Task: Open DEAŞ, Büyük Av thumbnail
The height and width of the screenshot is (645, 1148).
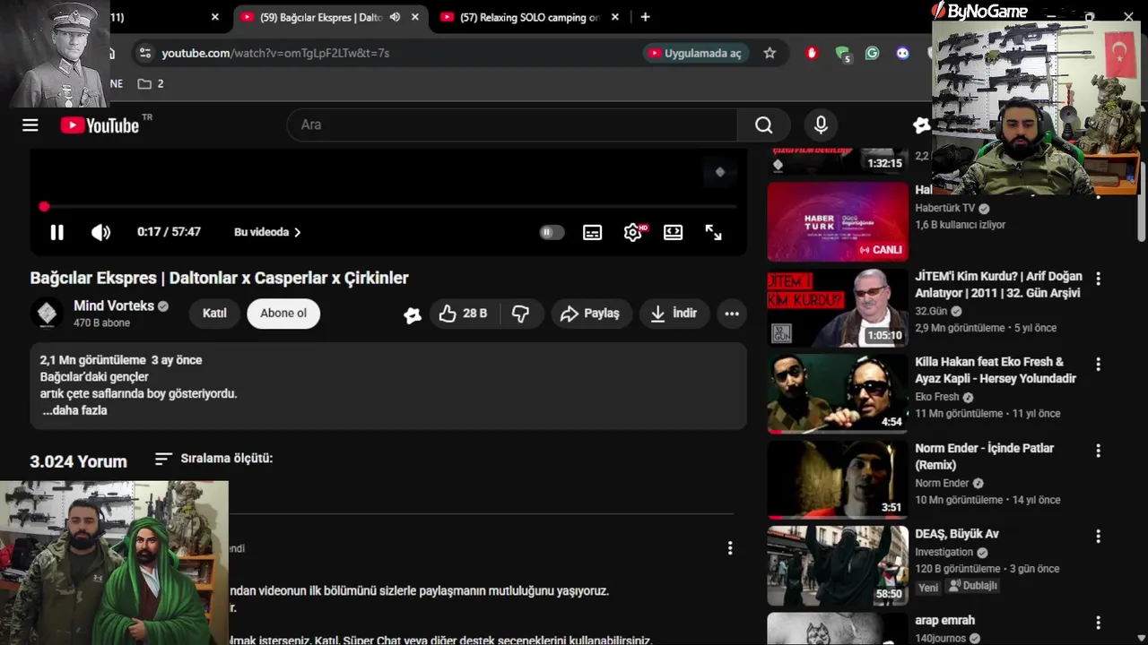Action: 838,565
